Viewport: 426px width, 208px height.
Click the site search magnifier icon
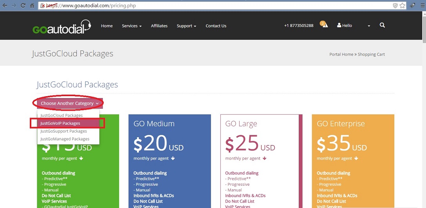[382, 25]
